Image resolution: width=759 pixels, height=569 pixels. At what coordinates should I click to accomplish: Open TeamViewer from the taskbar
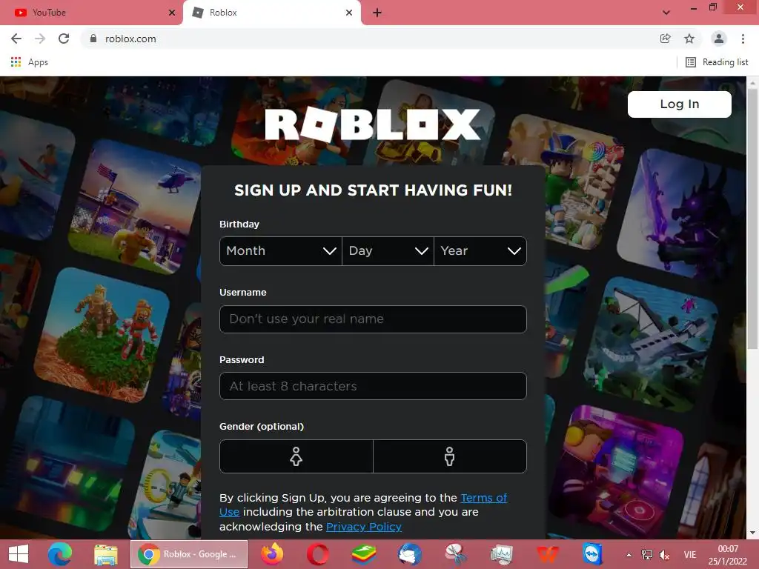pos(592,554)
